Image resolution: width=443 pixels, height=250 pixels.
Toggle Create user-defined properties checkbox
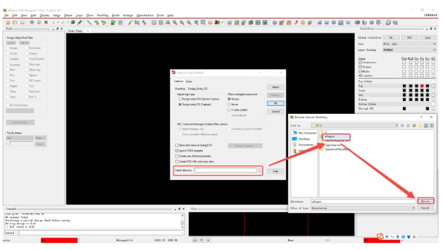click(177, 156)
